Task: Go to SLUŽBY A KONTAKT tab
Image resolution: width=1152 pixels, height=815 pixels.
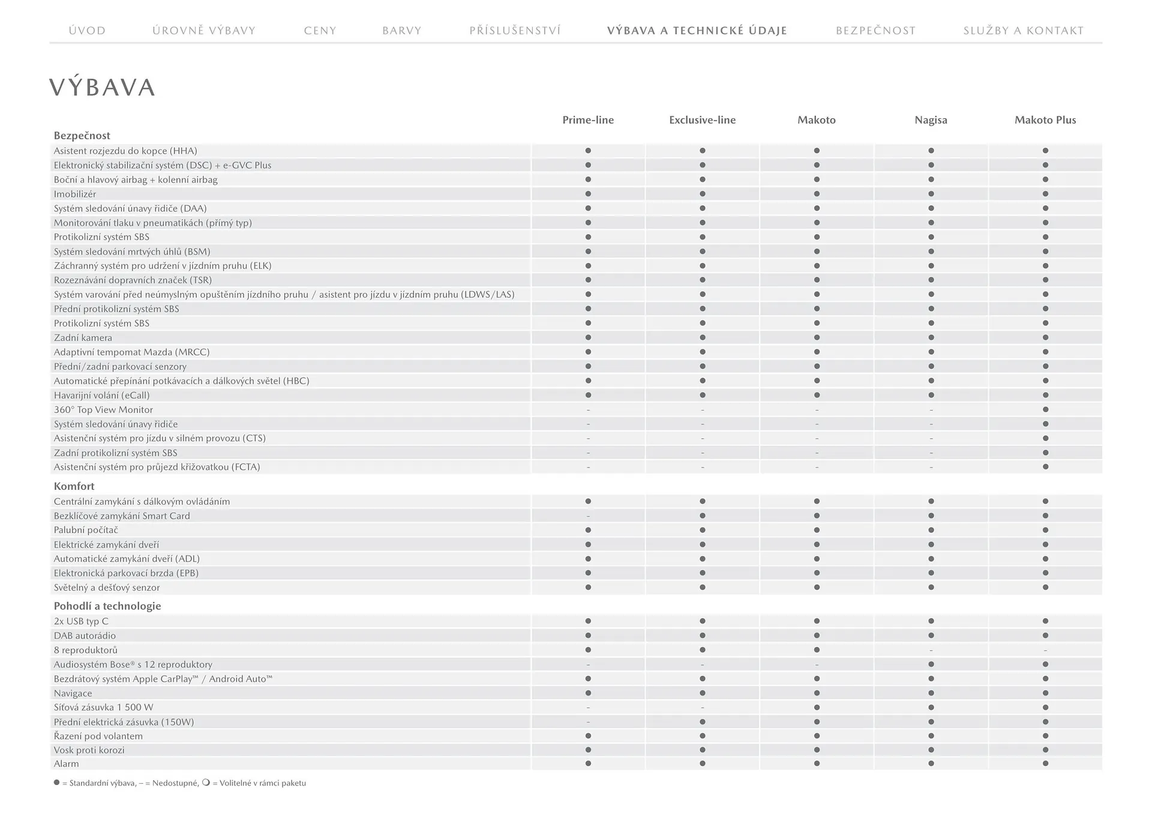Action: pos(1024,31)
